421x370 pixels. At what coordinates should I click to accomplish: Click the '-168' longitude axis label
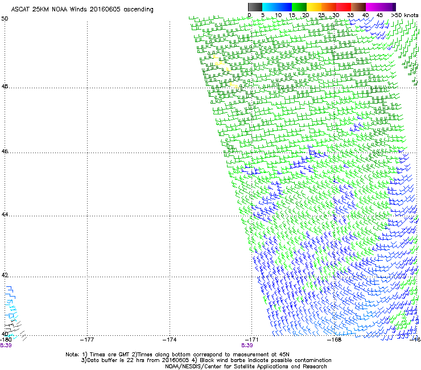pyautogui.click(x=334, y=340)
